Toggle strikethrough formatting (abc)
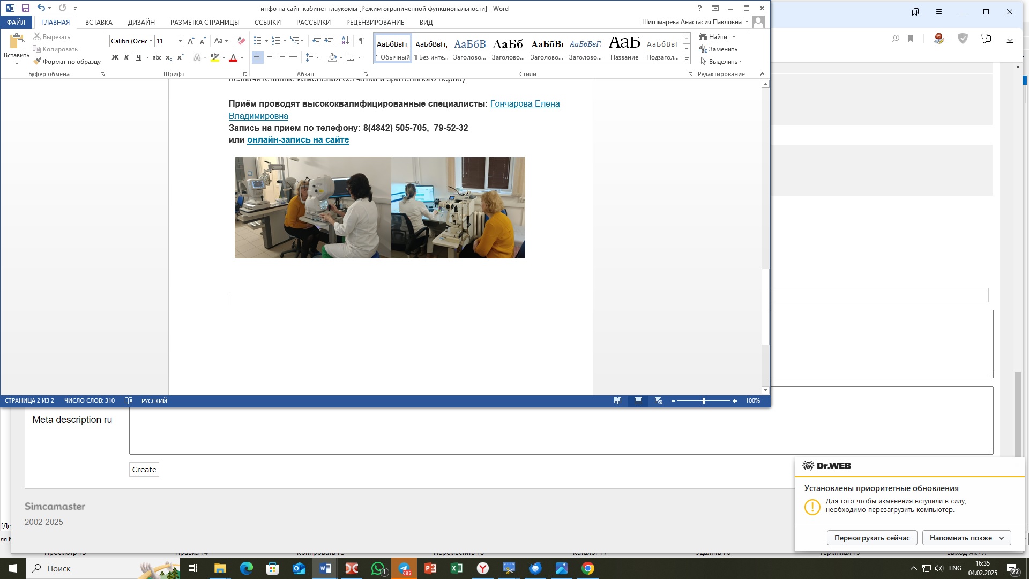This screenshot has height=579, width=1029. [x=157, y=57]
